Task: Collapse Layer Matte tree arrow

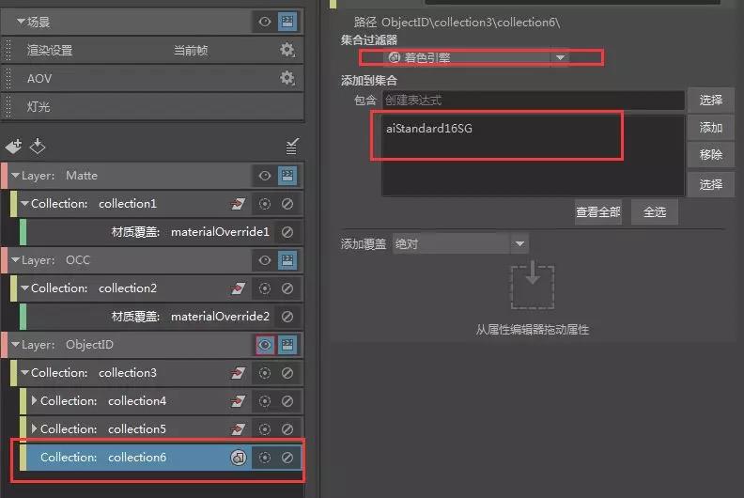Action: tap(16, 176)
